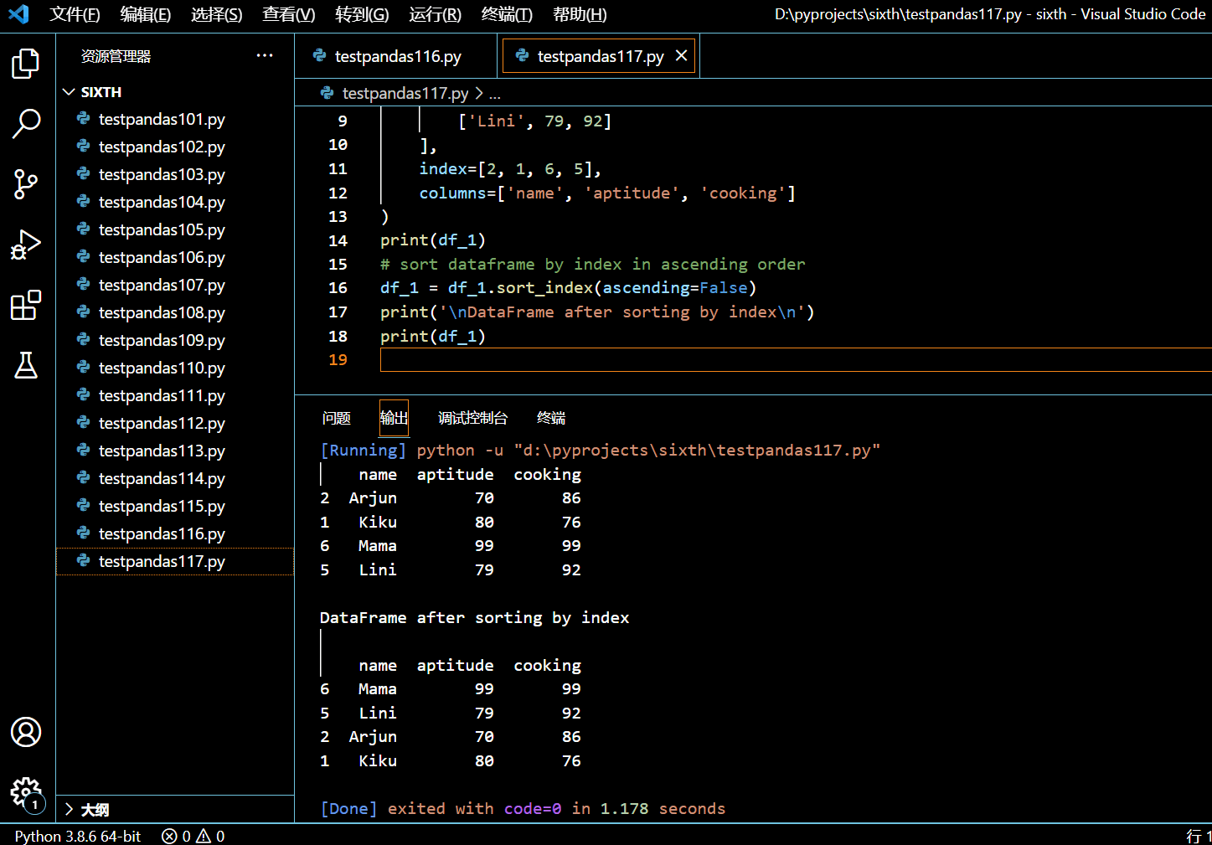Open the 转到(G) menu
Image resolution: width=1212 pixels, height=845 pixels.
click(x=362, y=14)
